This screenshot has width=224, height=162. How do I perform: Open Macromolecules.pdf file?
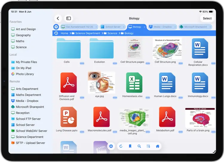pos(102,117)
